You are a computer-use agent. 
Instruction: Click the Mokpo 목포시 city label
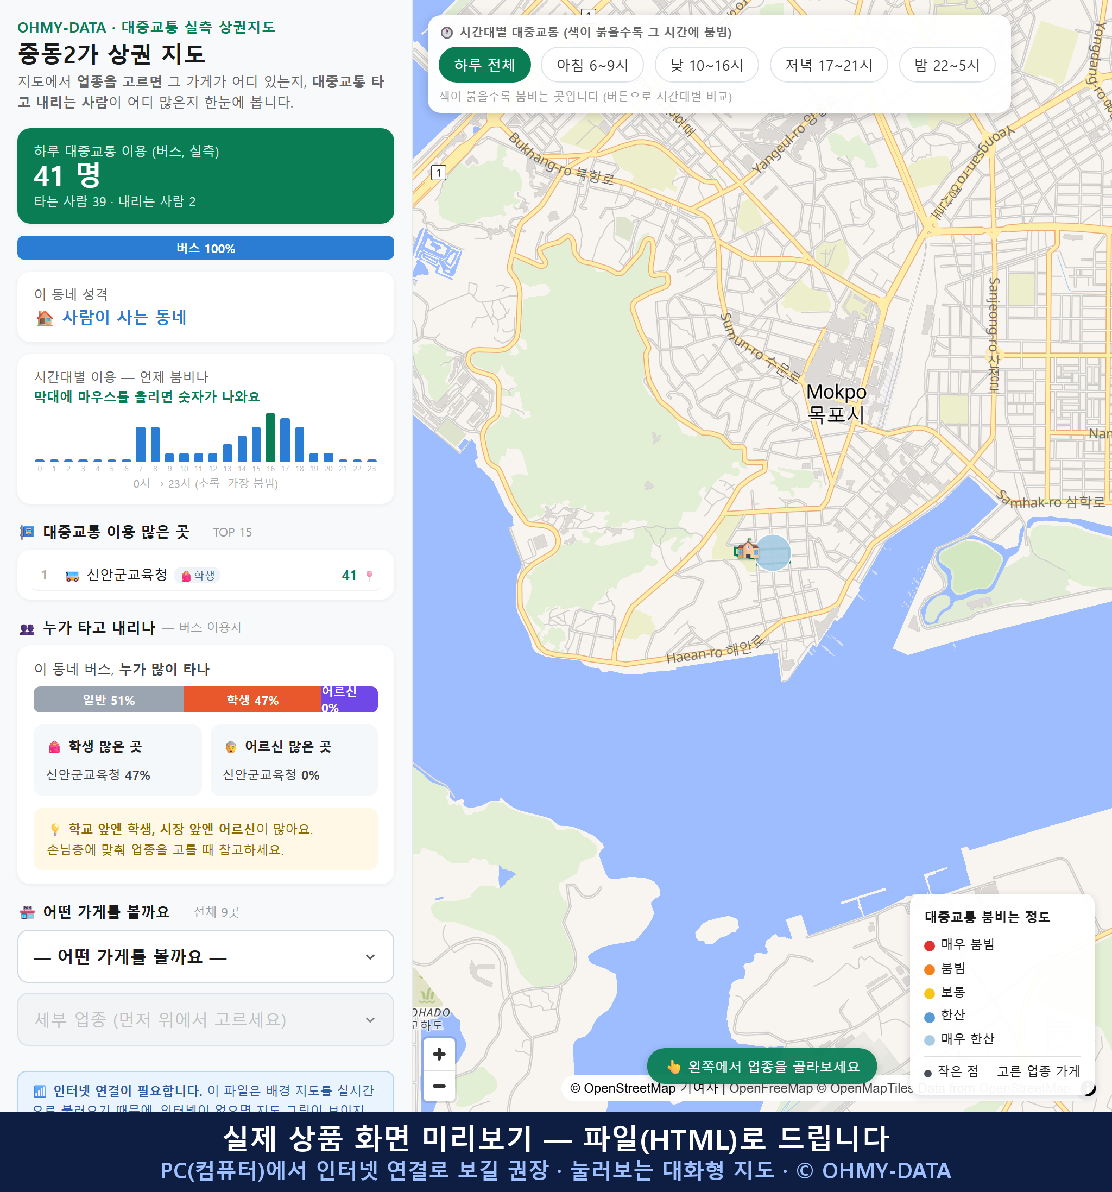836,402
